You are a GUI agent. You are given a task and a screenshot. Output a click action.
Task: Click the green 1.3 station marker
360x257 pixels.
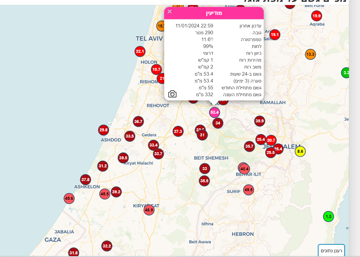click(328, 216)
